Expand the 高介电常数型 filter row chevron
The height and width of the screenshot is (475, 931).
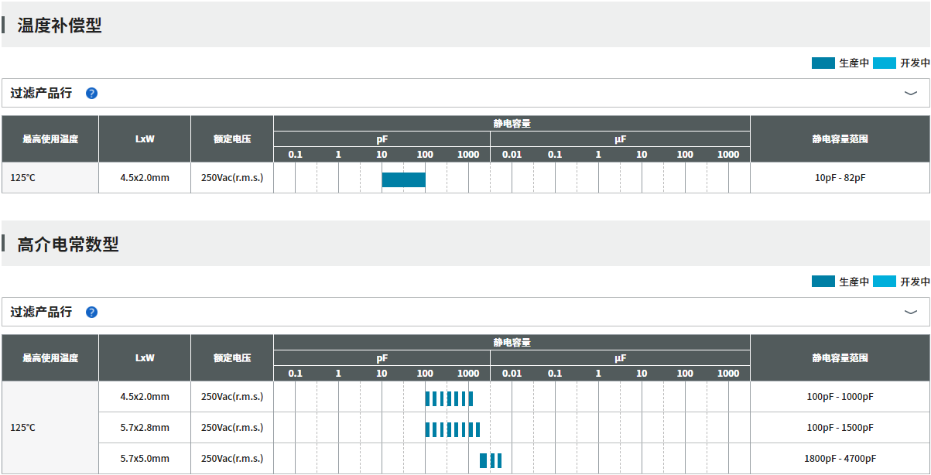pos(910,313)
